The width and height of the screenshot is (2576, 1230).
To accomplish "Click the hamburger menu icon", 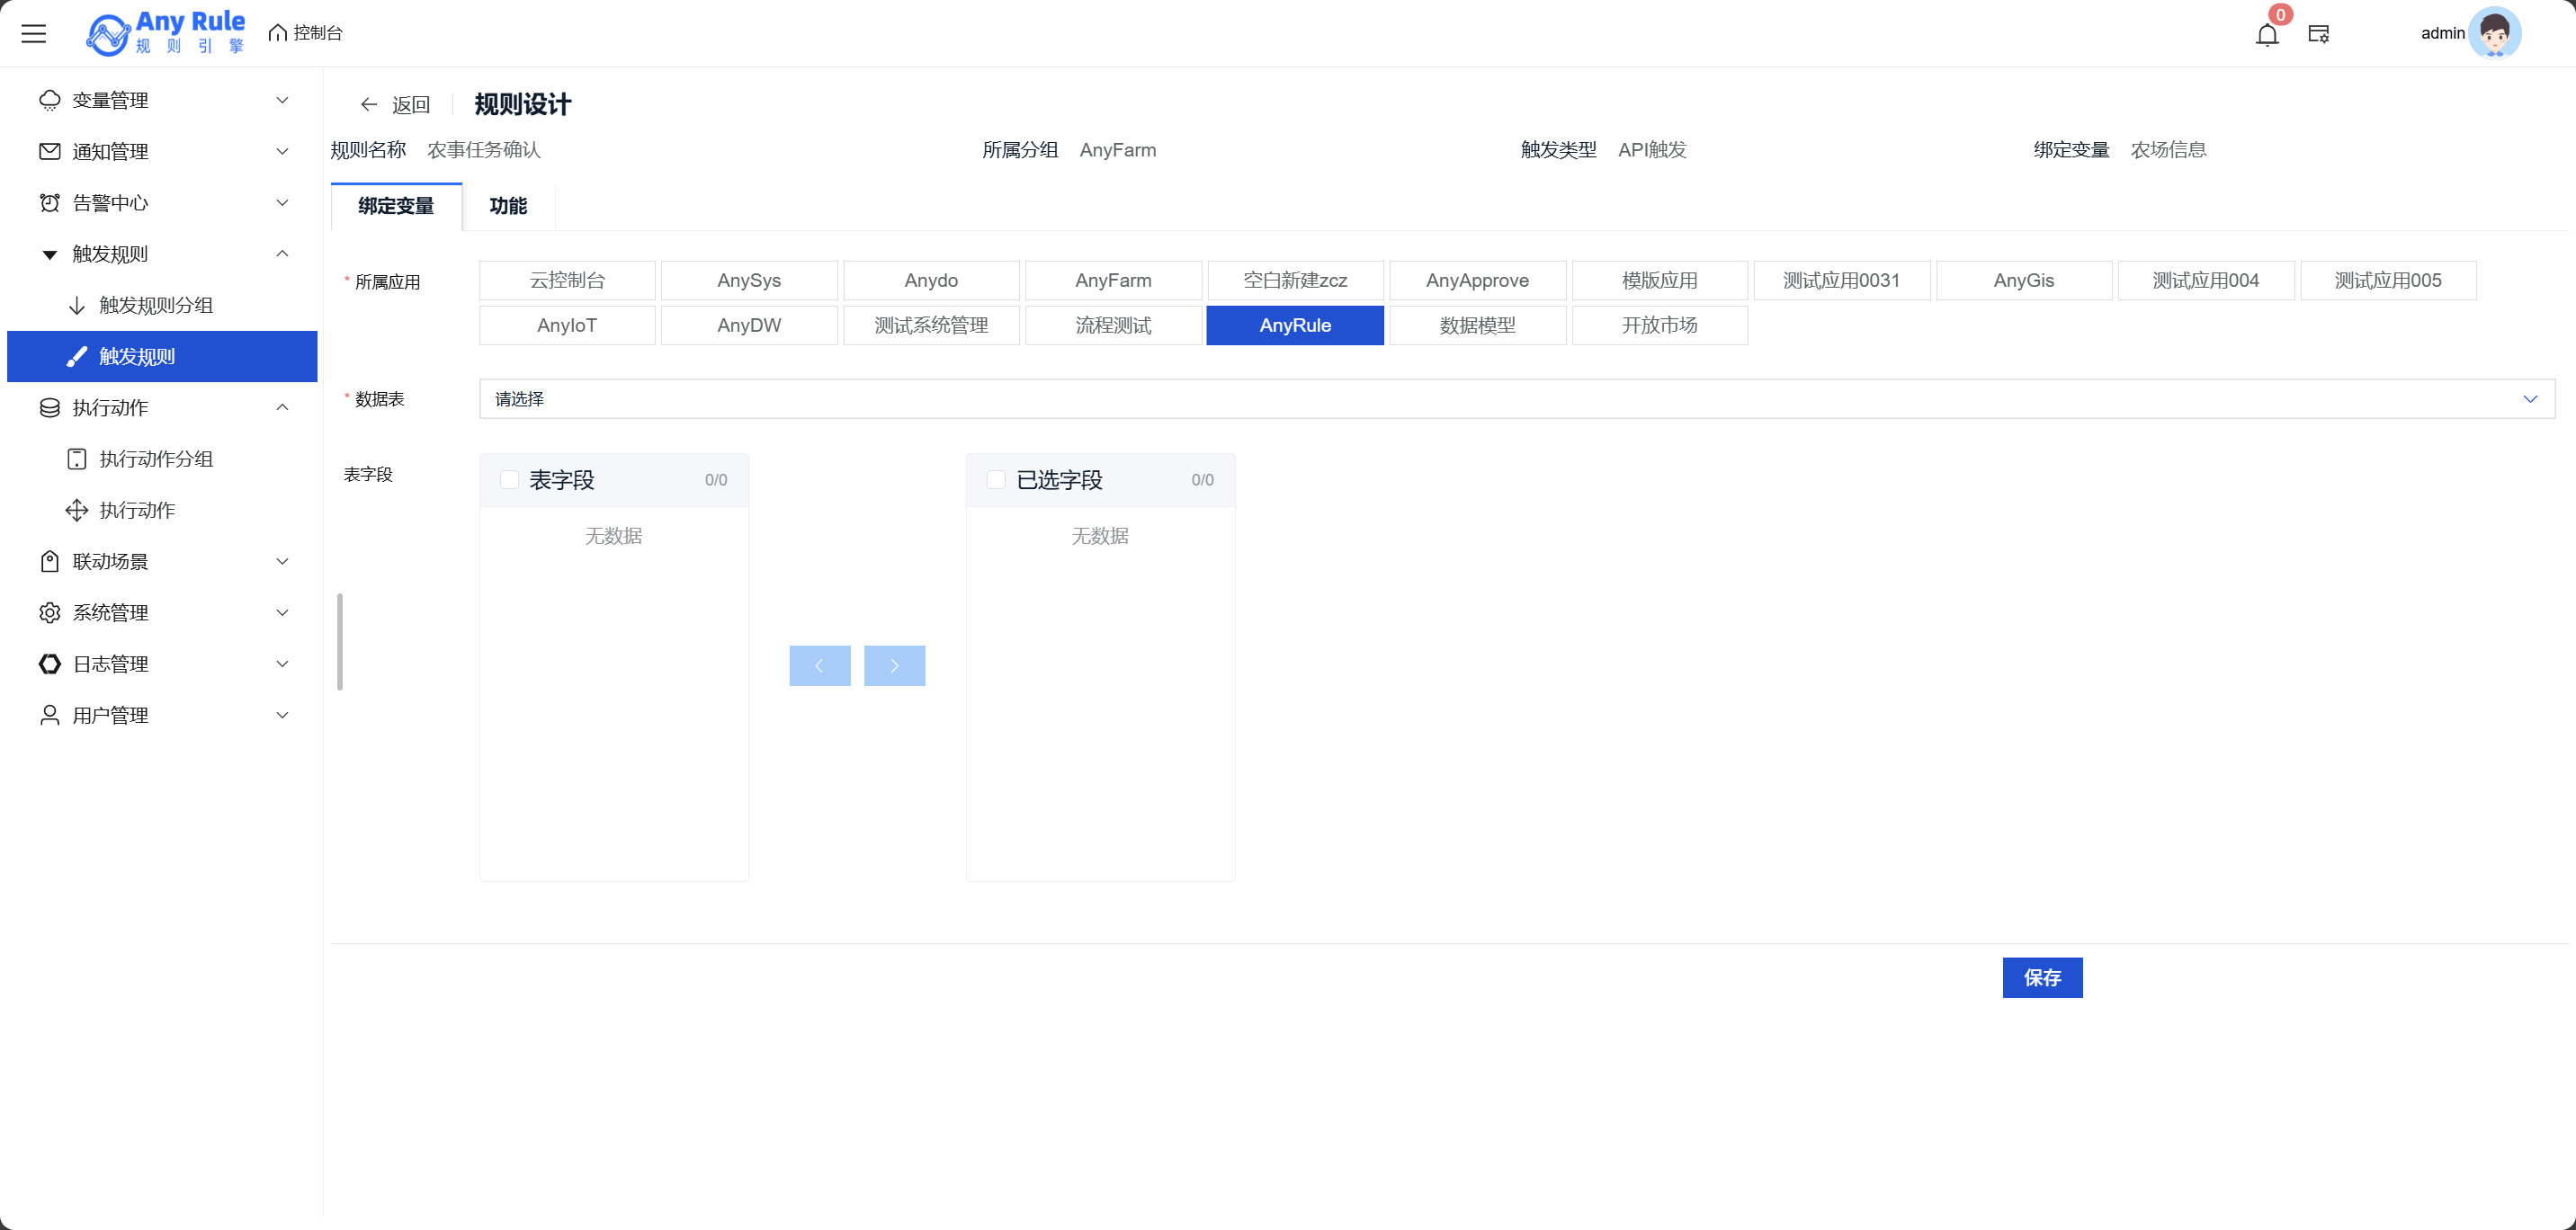I will [x=34, y=34].
